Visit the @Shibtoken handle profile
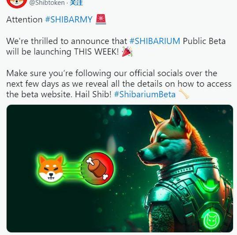 click(47, 3)
